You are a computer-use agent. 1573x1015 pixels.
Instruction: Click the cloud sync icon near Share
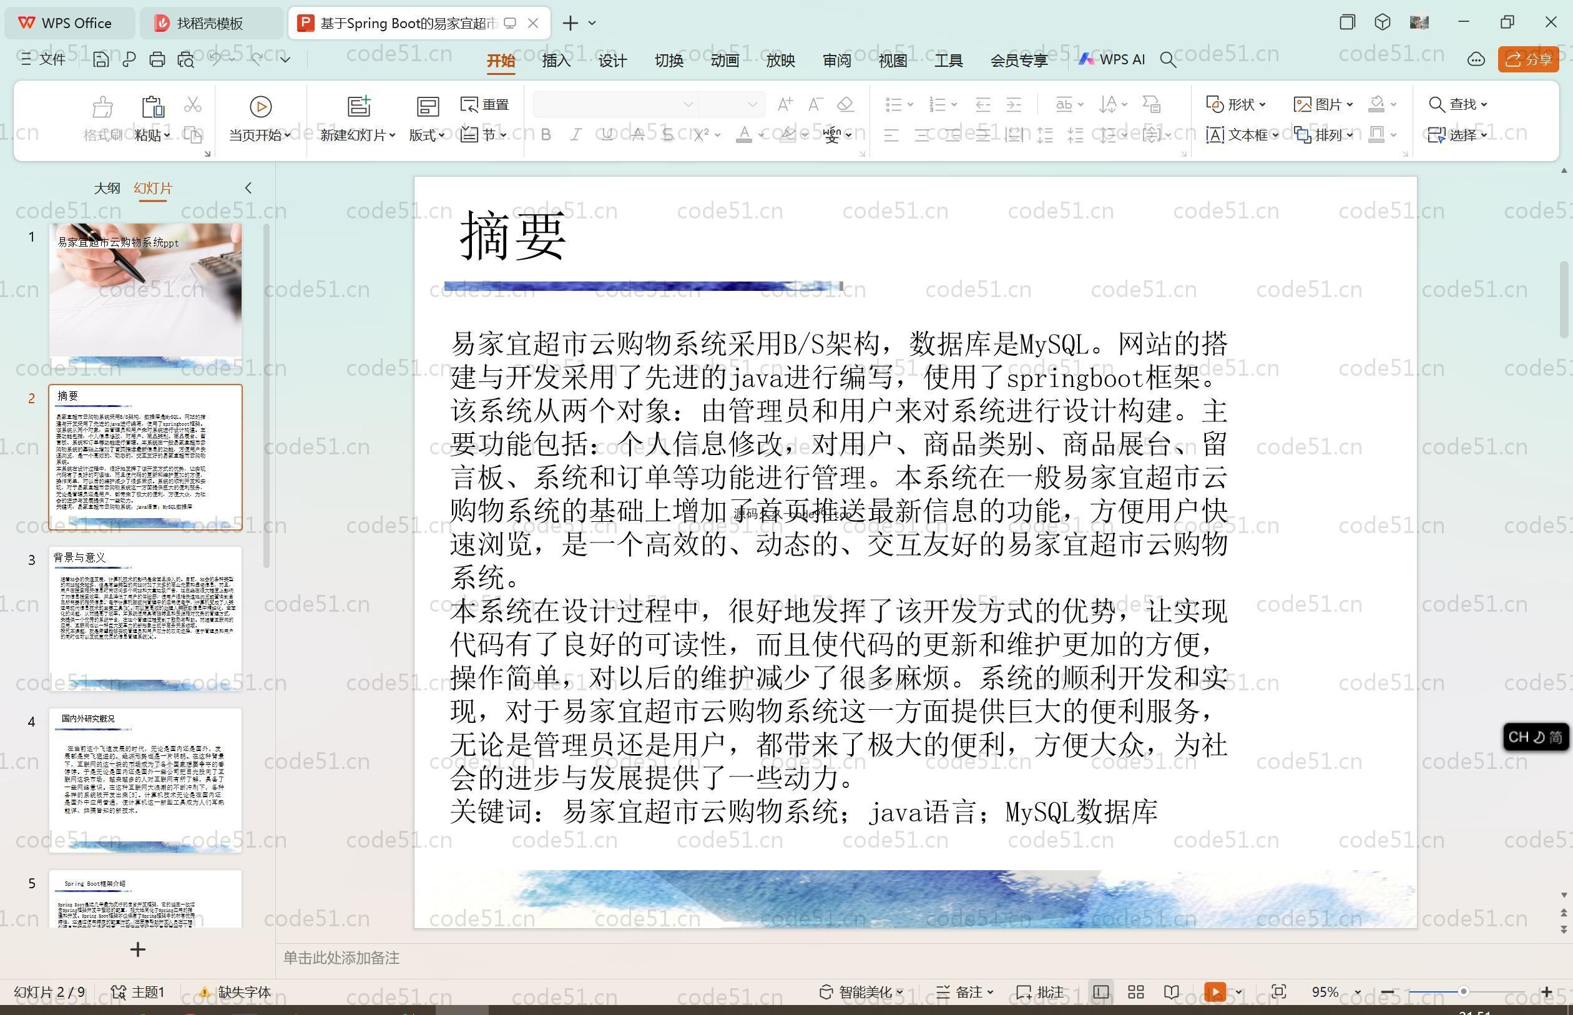click(1476, 60)
